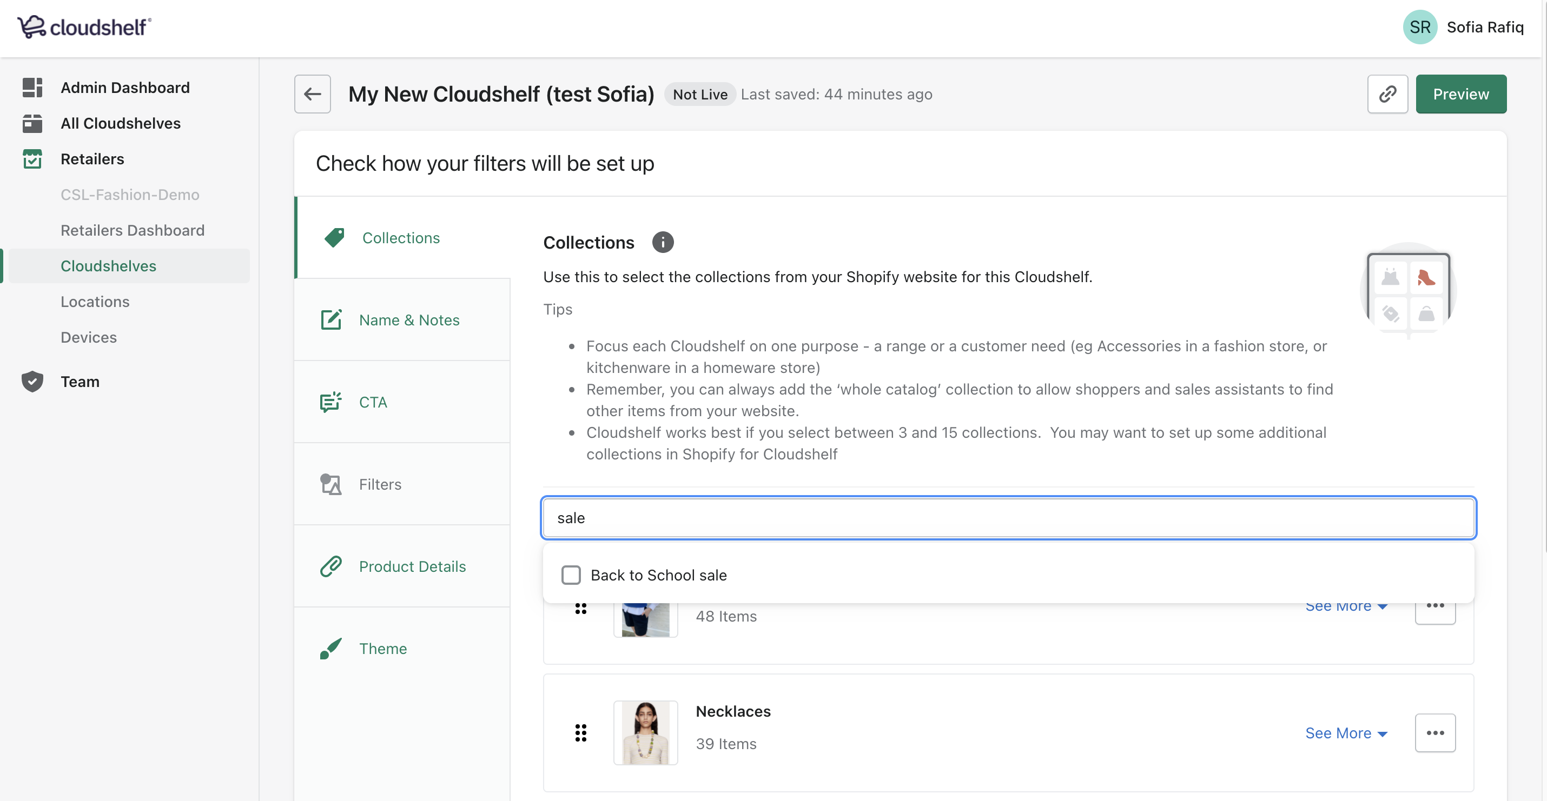The image size is (1547, 801).
Task: Click the Product Details paperclip icon
Action: [x=331, y=566]
